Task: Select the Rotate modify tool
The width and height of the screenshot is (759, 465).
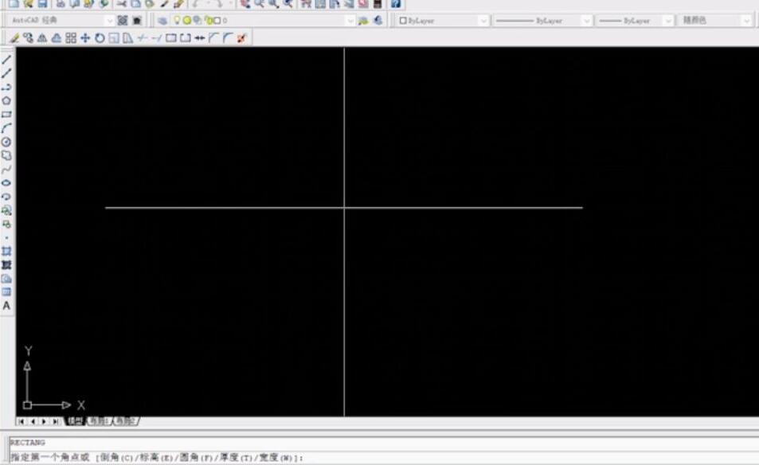Action: click(x=100, y=37)
